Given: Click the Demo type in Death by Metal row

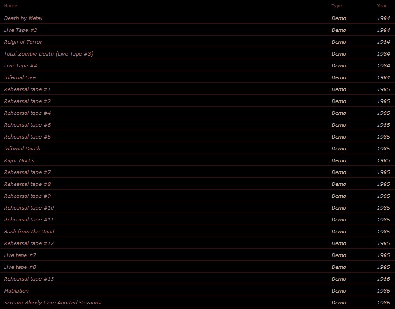Looking at the screenshot, I should tap(338, 18).
